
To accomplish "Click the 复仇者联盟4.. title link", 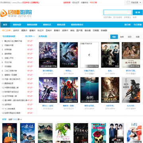I will coord(48,71).
